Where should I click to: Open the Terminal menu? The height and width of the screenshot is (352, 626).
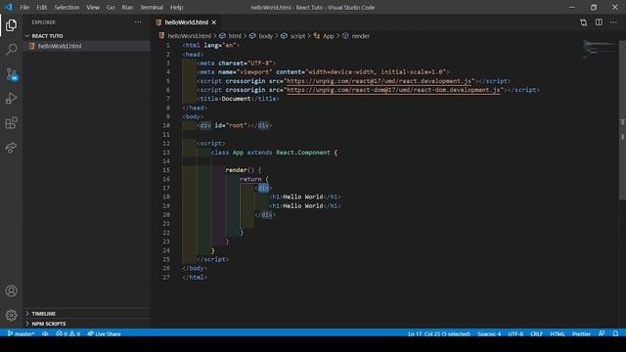[152, 7]
